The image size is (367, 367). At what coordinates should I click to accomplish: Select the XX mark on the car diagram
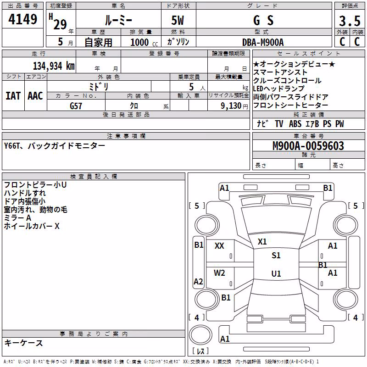tap(219, 246)
